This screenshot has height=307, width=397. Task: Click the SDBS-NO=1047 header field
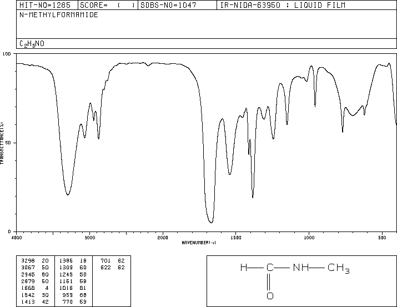coord(168,5)
